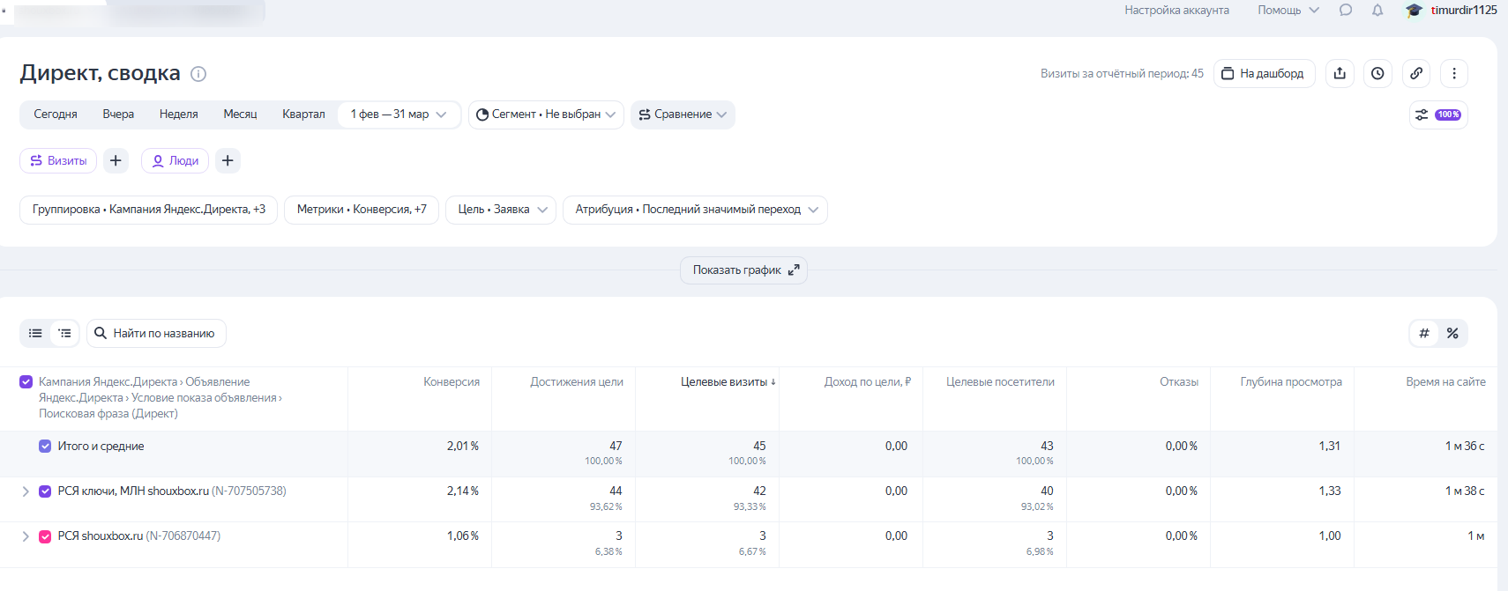Click the Найти по названию search field
Viewport: 1508px width, 591px height.
click(x=157, y=334)
